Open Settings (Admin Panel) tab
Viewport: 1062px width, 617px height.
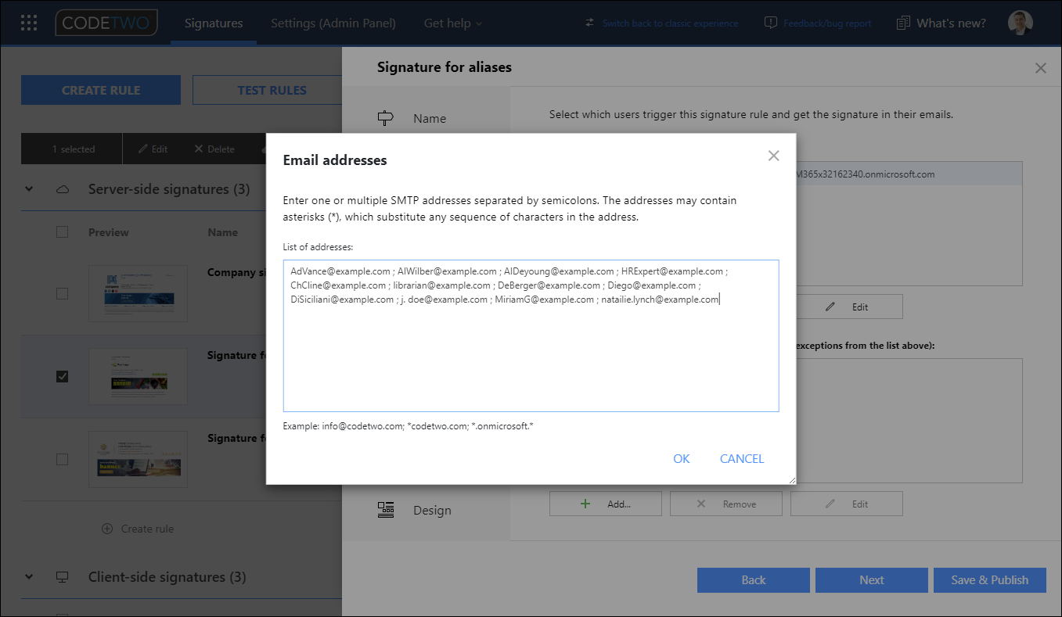click(333, 23)
